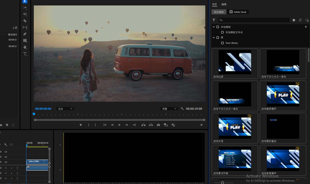
Task: Choose the Type tool
Action: click(x=25, y=54)
